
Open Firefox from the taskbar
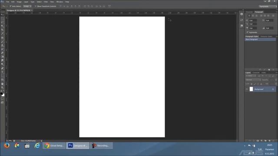tap(7, 146)
